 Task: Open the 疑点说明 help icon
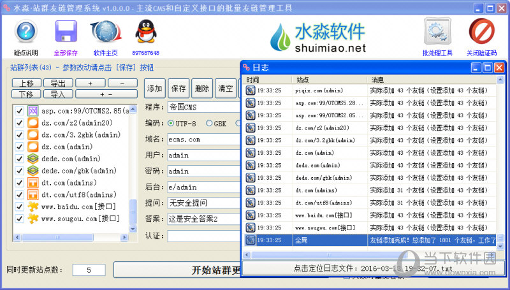25,32
